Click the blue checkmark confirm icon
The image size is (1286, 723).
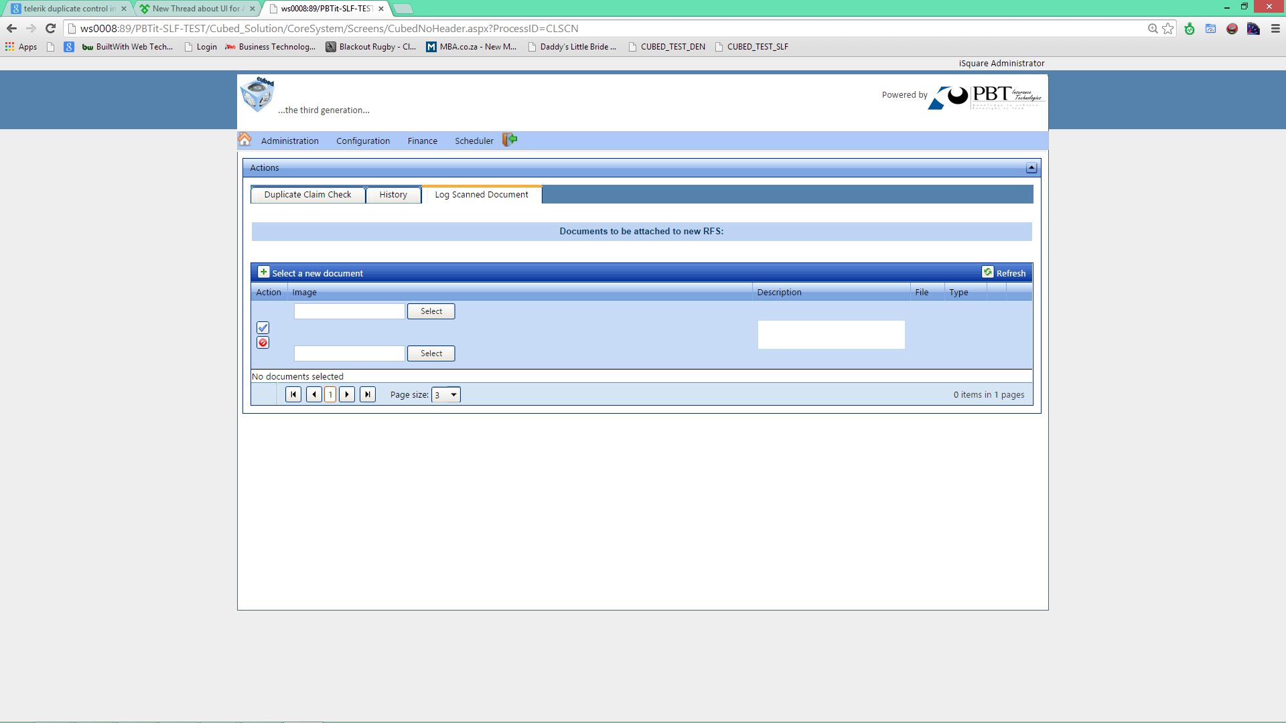tap(263, 327)
